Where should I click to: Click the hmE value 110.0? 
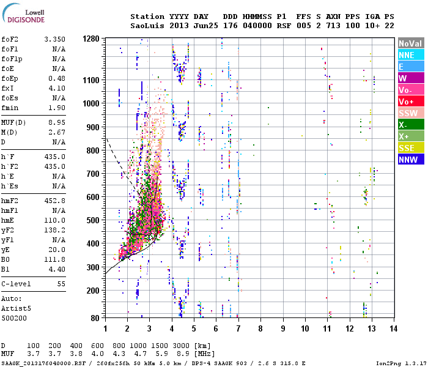pyautogui.click(x=54, y=220)
